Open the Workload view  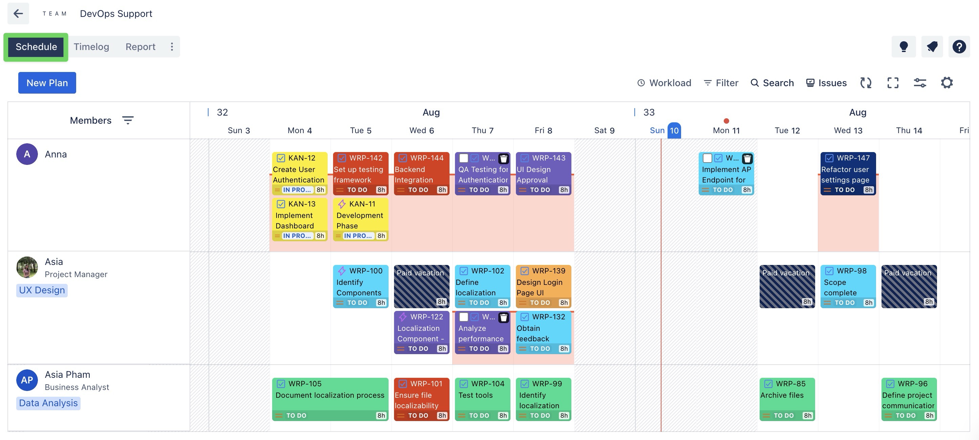[664, 83]
